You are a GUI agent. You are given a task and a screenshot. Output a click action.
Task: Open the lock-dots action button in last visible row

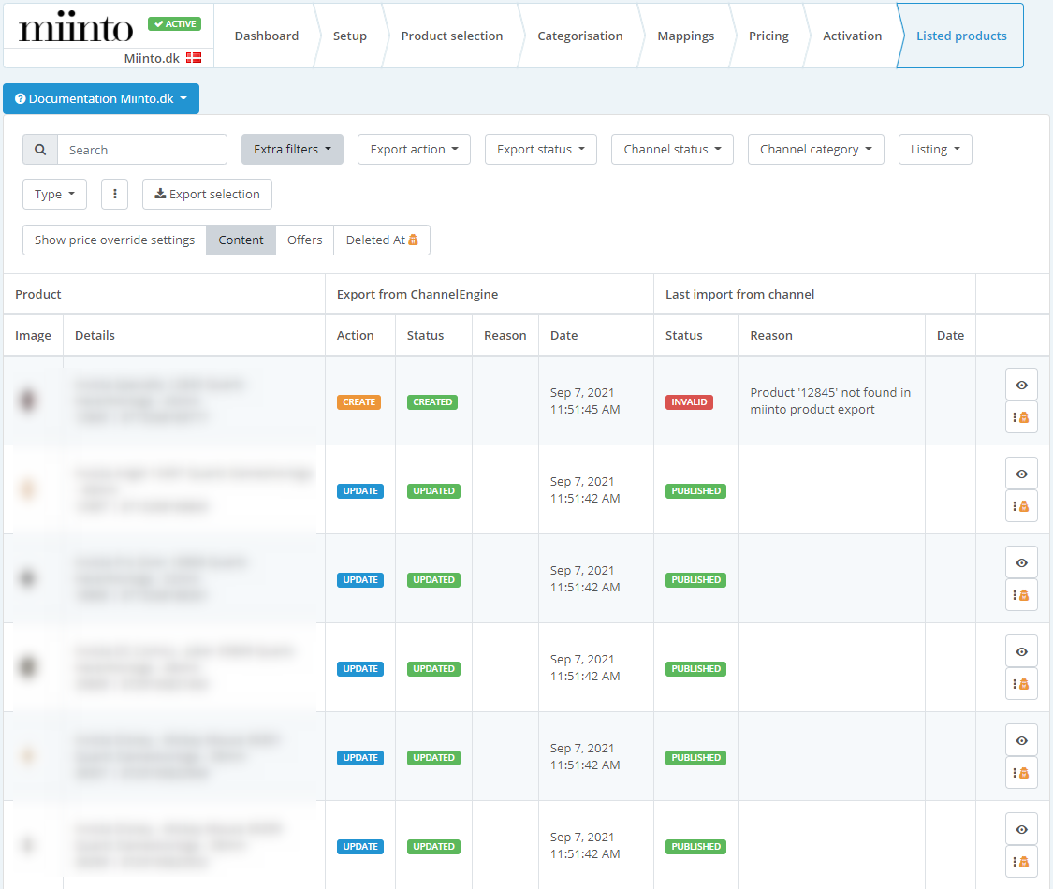tap(1021, 862)
